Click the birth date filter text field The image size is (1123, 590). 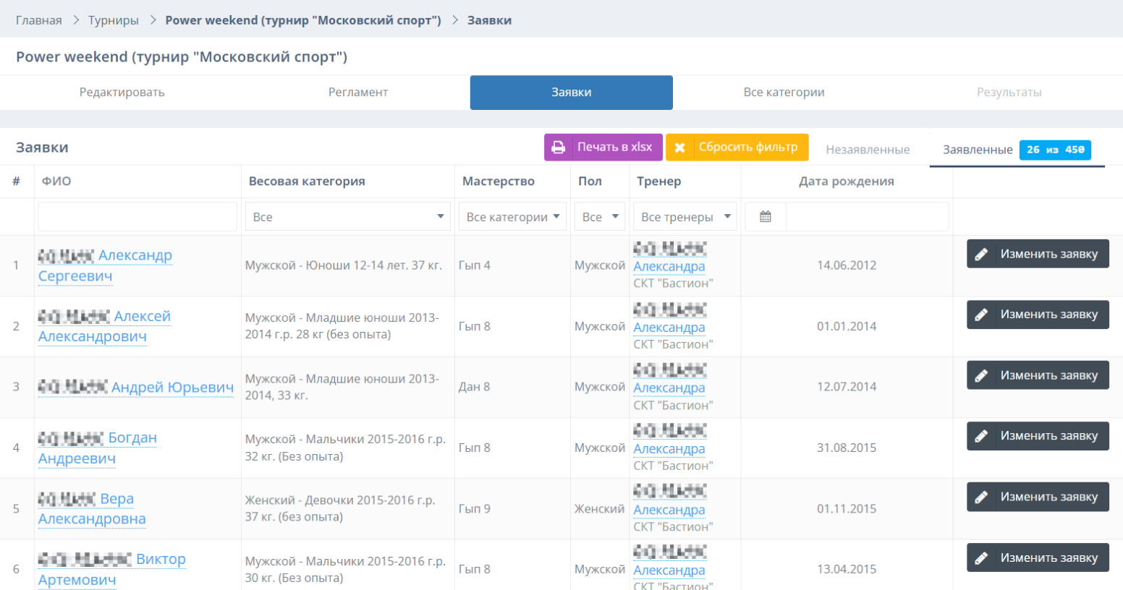click(x=867, y=217)
